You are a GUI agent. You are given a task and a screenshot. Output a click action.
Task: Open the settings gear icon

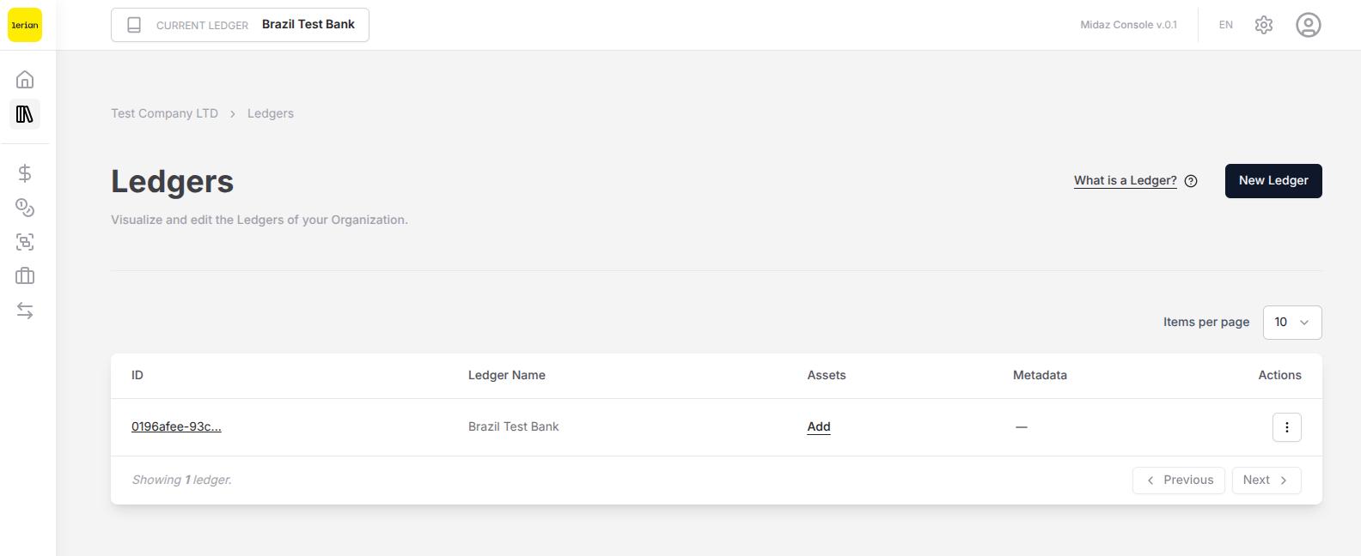[x=1264, y=25]
